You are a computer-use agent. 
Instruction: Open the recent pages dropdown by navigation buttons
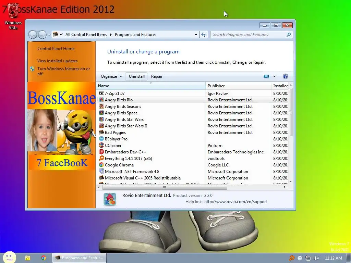pos(49,35)
